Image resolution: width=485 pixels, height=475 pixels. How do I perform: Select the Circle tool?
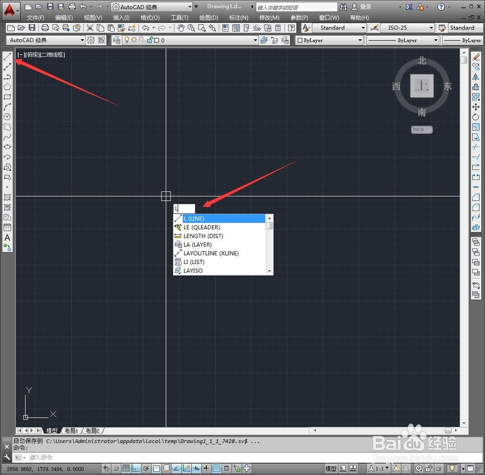tap(7, 116)
